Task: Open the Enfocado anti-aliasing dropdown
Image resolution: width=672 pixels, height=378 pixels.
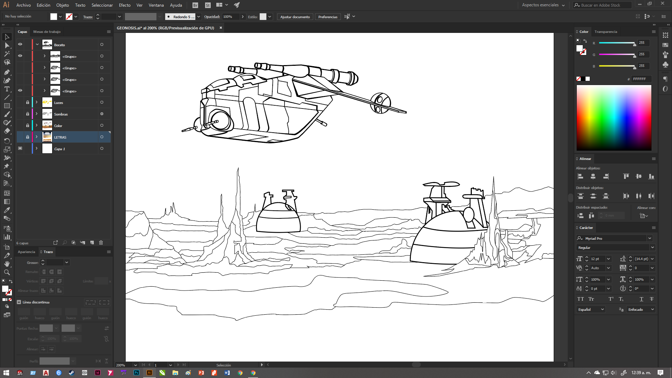Action: (x=641, y=309)
